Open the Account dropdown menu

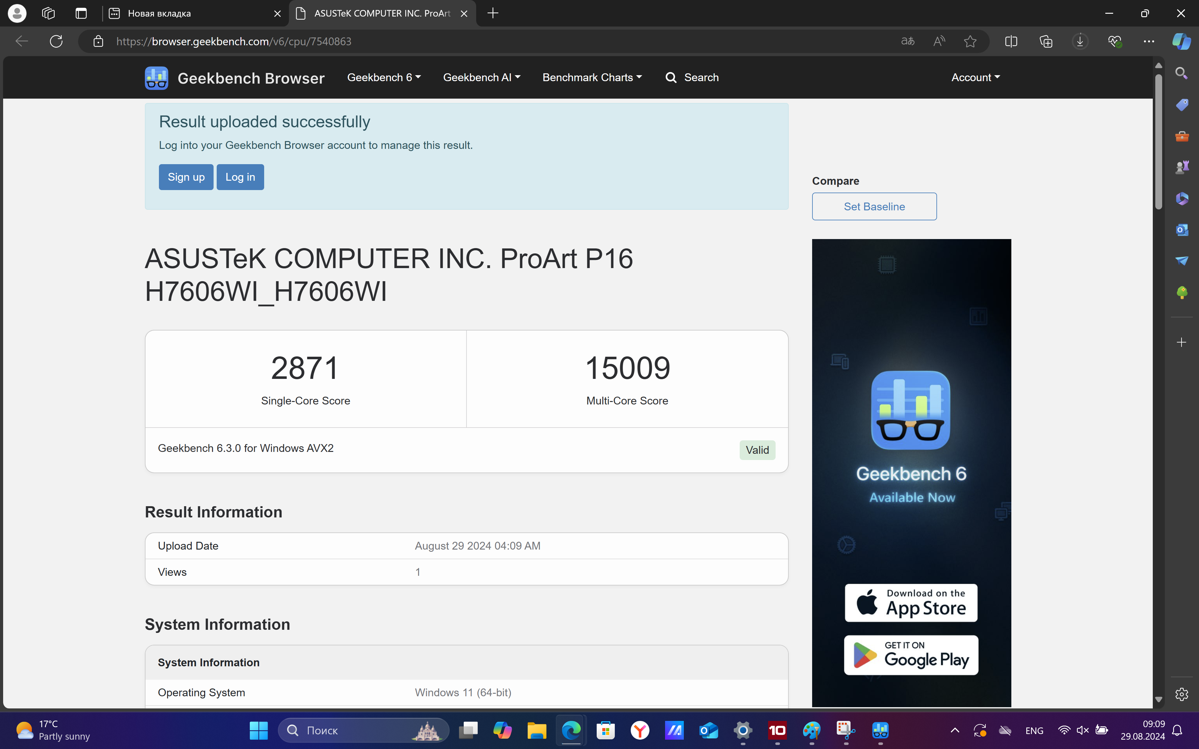975,77
